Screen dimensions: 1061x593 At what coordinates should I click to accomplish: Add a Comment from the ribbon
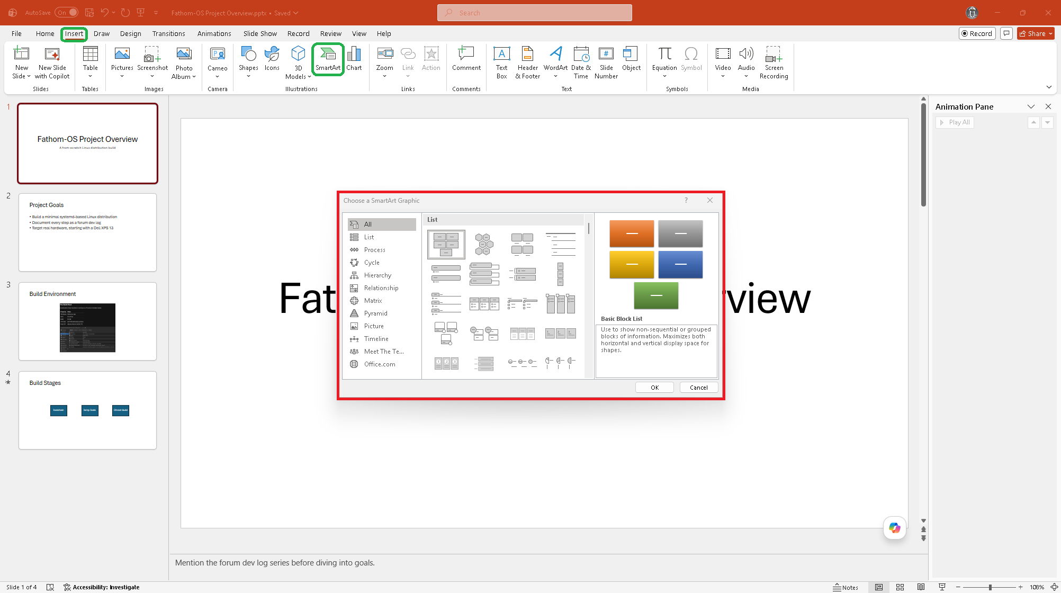pos(466,59)
